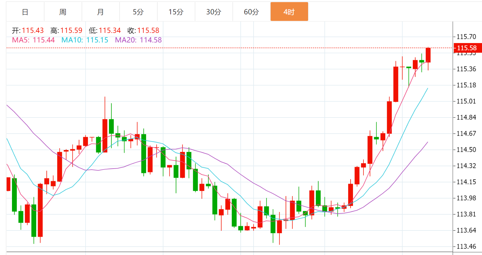The height and width of the screenshot is (255, 482).
Task: Click the red 115.58 current price tag
Action: tap(467, 48)
